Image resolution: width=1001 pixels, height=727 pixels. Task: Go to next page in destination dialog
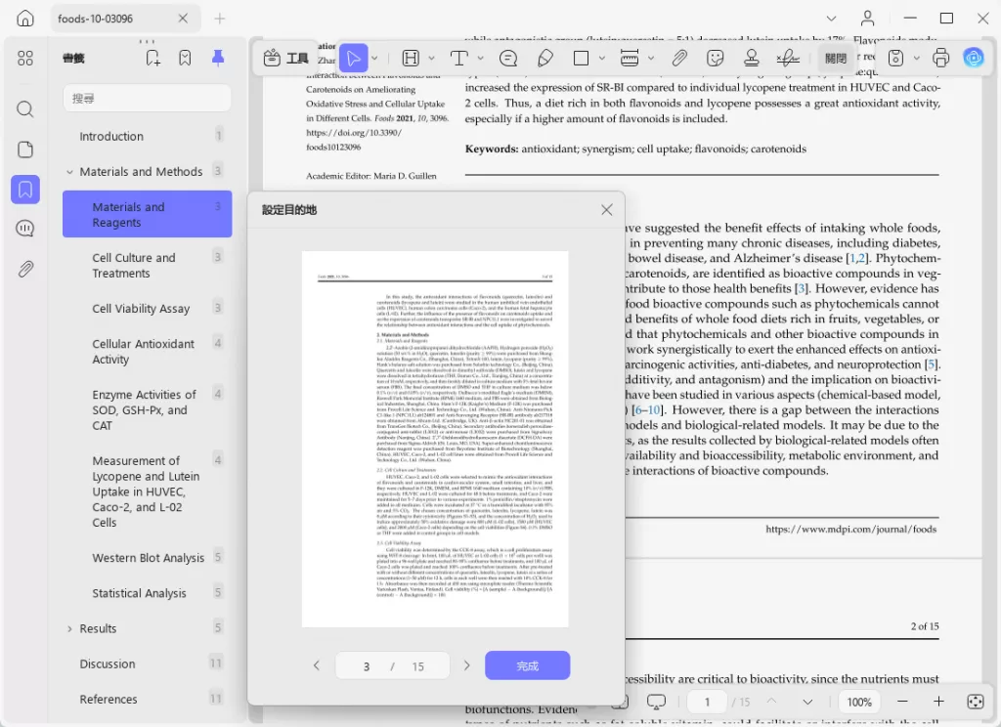pyautogui.click(x=466, y=666)
